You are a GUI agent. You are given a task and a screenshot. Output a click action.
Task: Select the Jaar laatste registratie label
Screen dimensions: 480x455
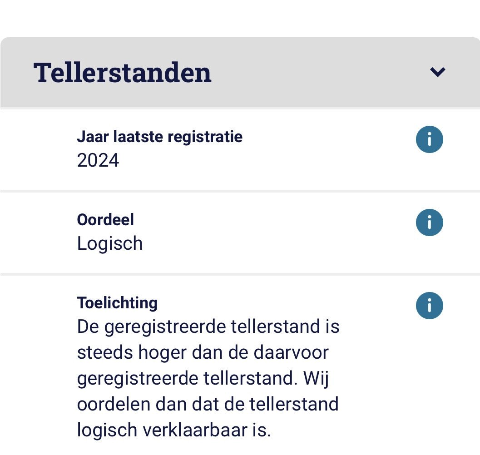(x=160, y=137)
